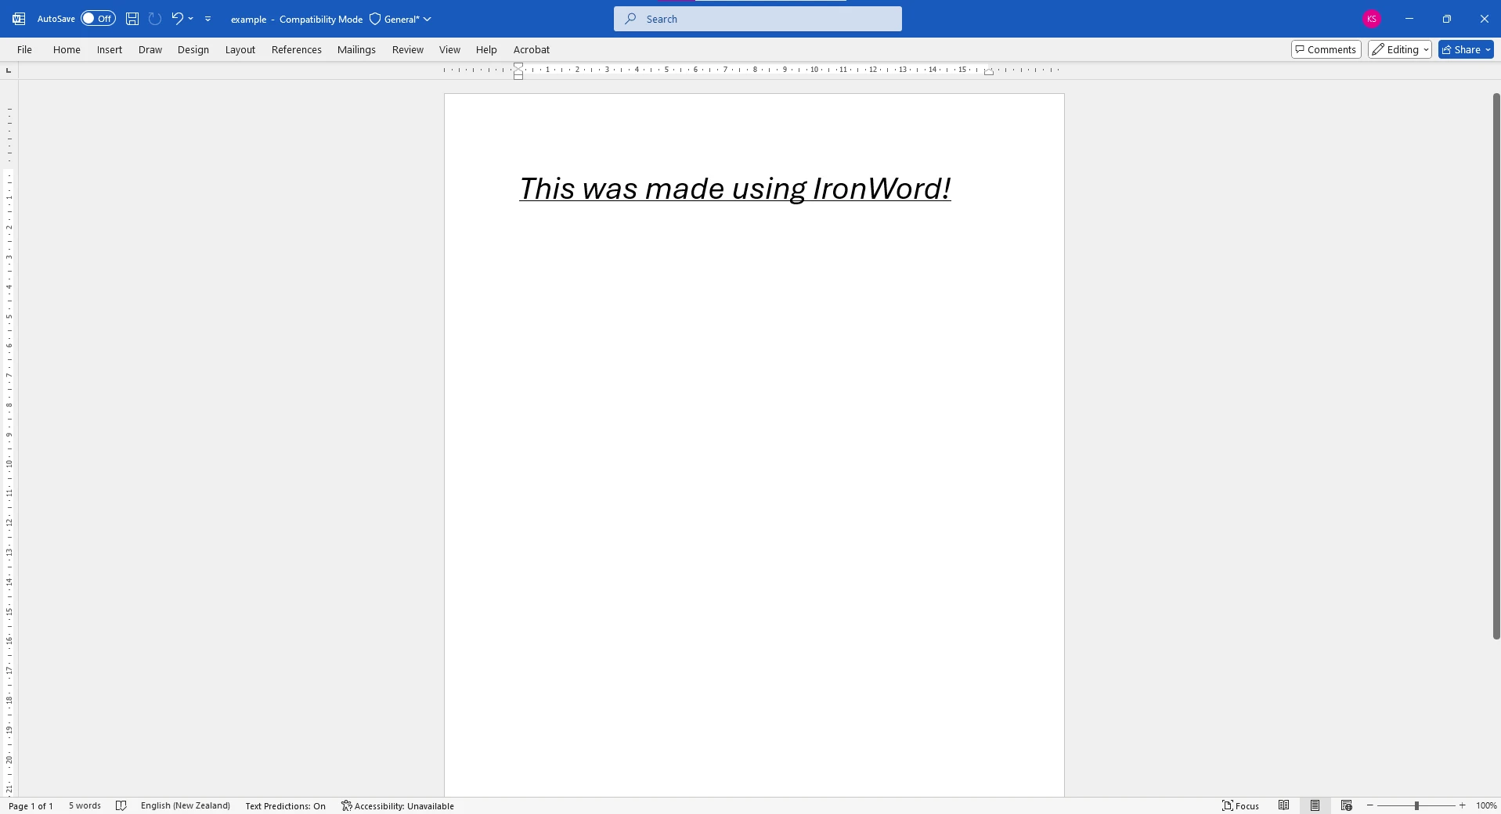Open the spelling proofing check icon
Image resolution: width=1501 pixels, height=814 pixels.
121,805
